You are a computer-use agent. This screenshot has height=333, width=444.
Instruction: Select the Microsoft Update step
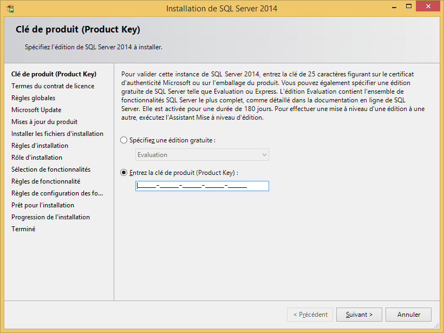[36, 110]
